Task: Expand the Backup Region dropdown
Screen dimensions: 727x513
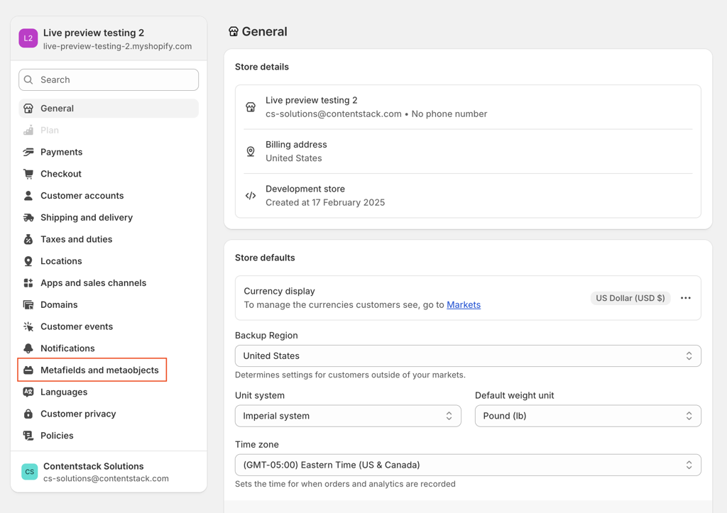Action: 467,356
